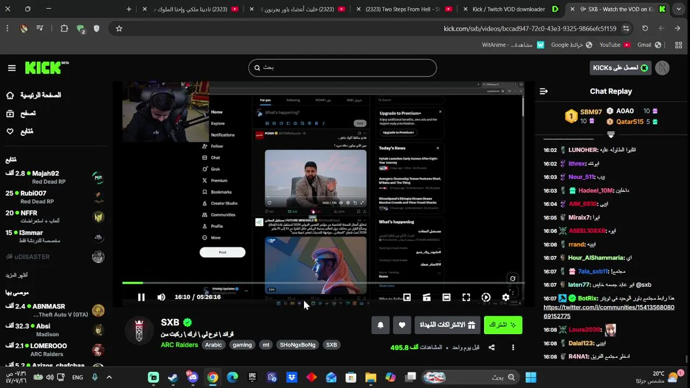Open browser extensions puzzle icon
This screenshot has width=690, height=388.
click(64, 29)
